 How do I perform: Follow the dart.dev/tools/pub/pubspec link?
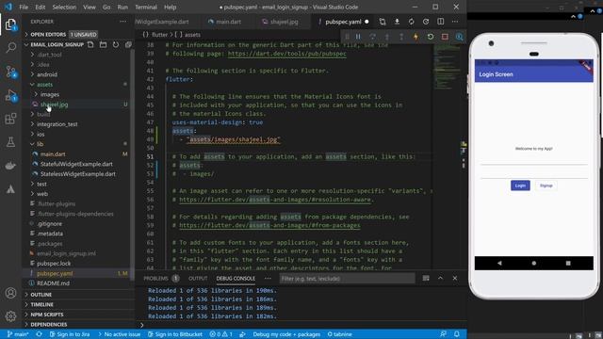click(x=286, y=54)
